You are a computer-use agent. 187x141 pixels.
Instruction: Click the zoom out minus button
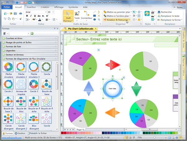pyautogui.click(x=146, y=138)
